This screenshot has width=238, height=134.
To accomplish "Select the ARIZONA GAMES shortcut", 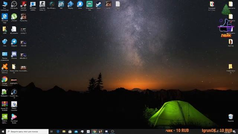I will coord(33,6).
